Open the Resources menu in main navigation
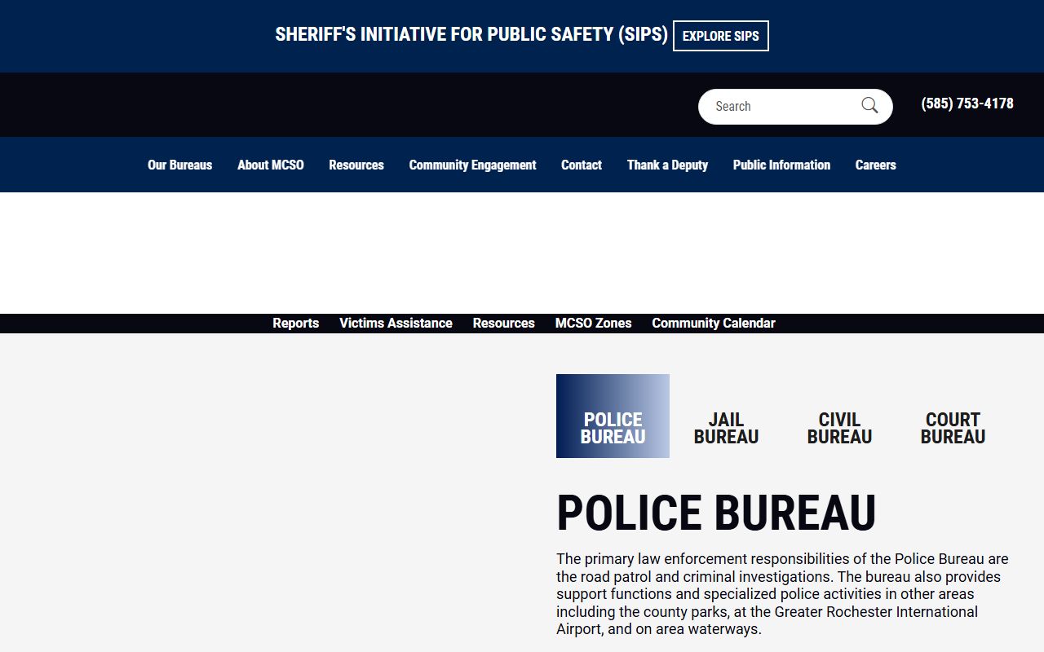Viewport: 1044px width, 652px height. click(356, 165)
